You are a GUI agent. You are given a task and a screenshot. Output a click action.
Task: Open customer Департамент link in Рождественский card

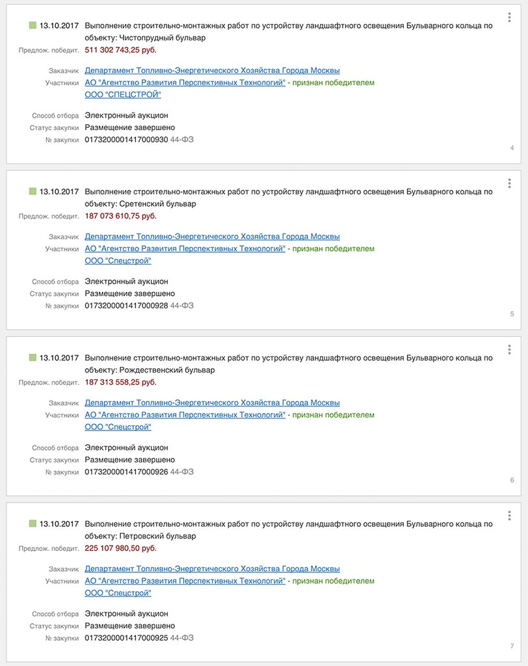click(212, 403)
